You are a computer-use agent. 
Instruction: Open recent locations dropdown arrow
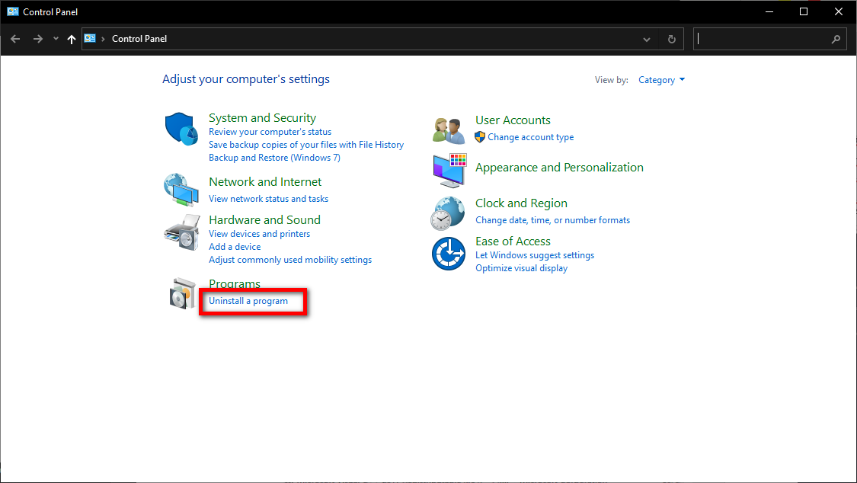[x=56, y=39]
